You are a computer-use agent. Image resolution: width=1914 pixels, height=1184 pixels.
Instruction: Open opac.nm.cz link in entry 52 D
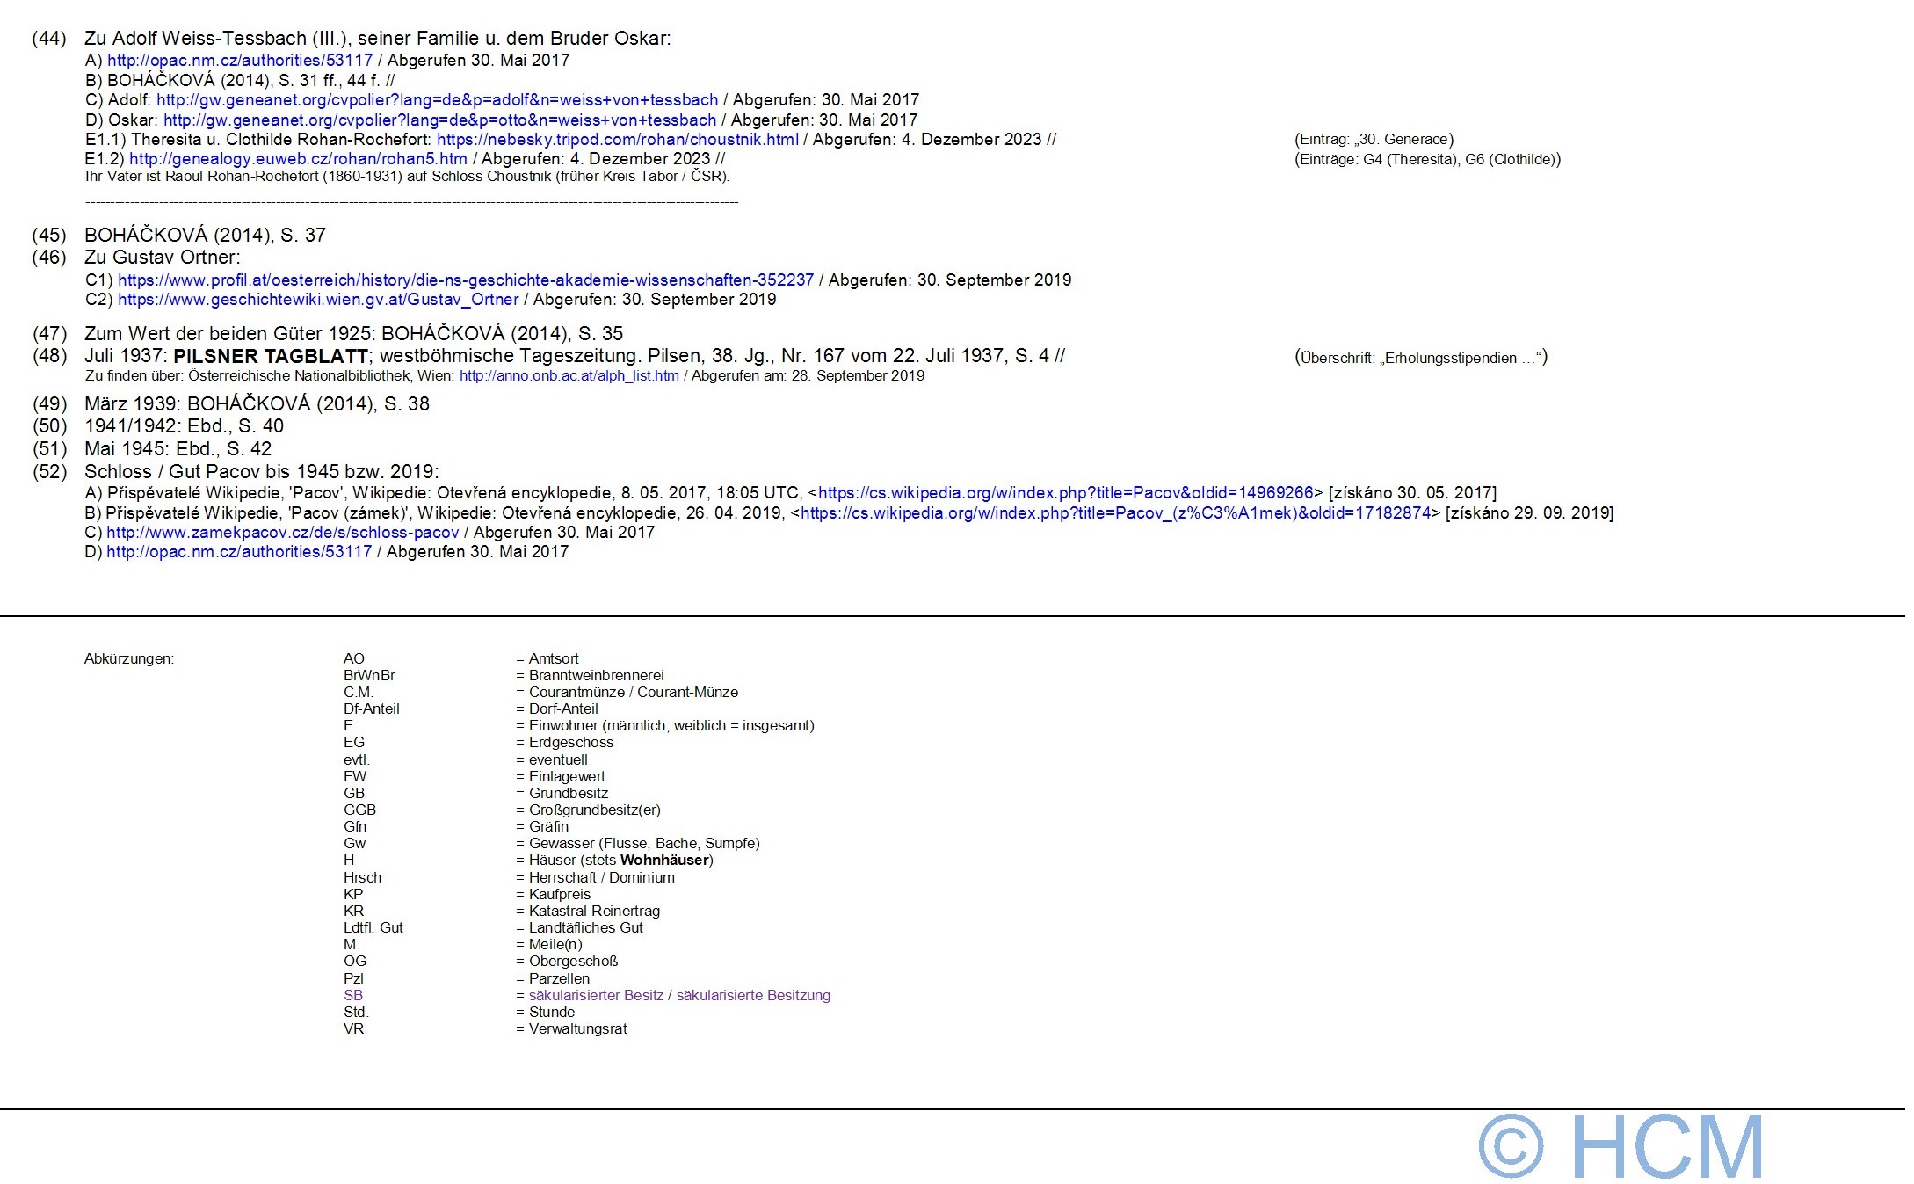click(x=239, y=552)
